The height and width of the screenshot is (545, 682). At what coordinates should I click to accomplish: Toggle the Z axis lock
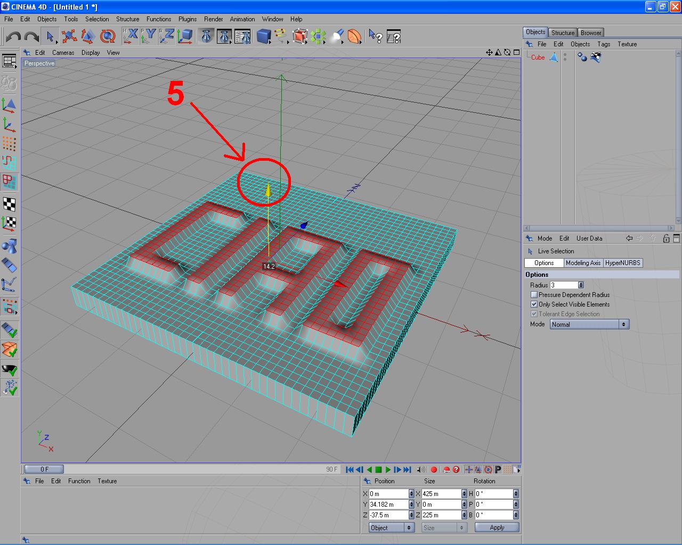click(167, 36)
